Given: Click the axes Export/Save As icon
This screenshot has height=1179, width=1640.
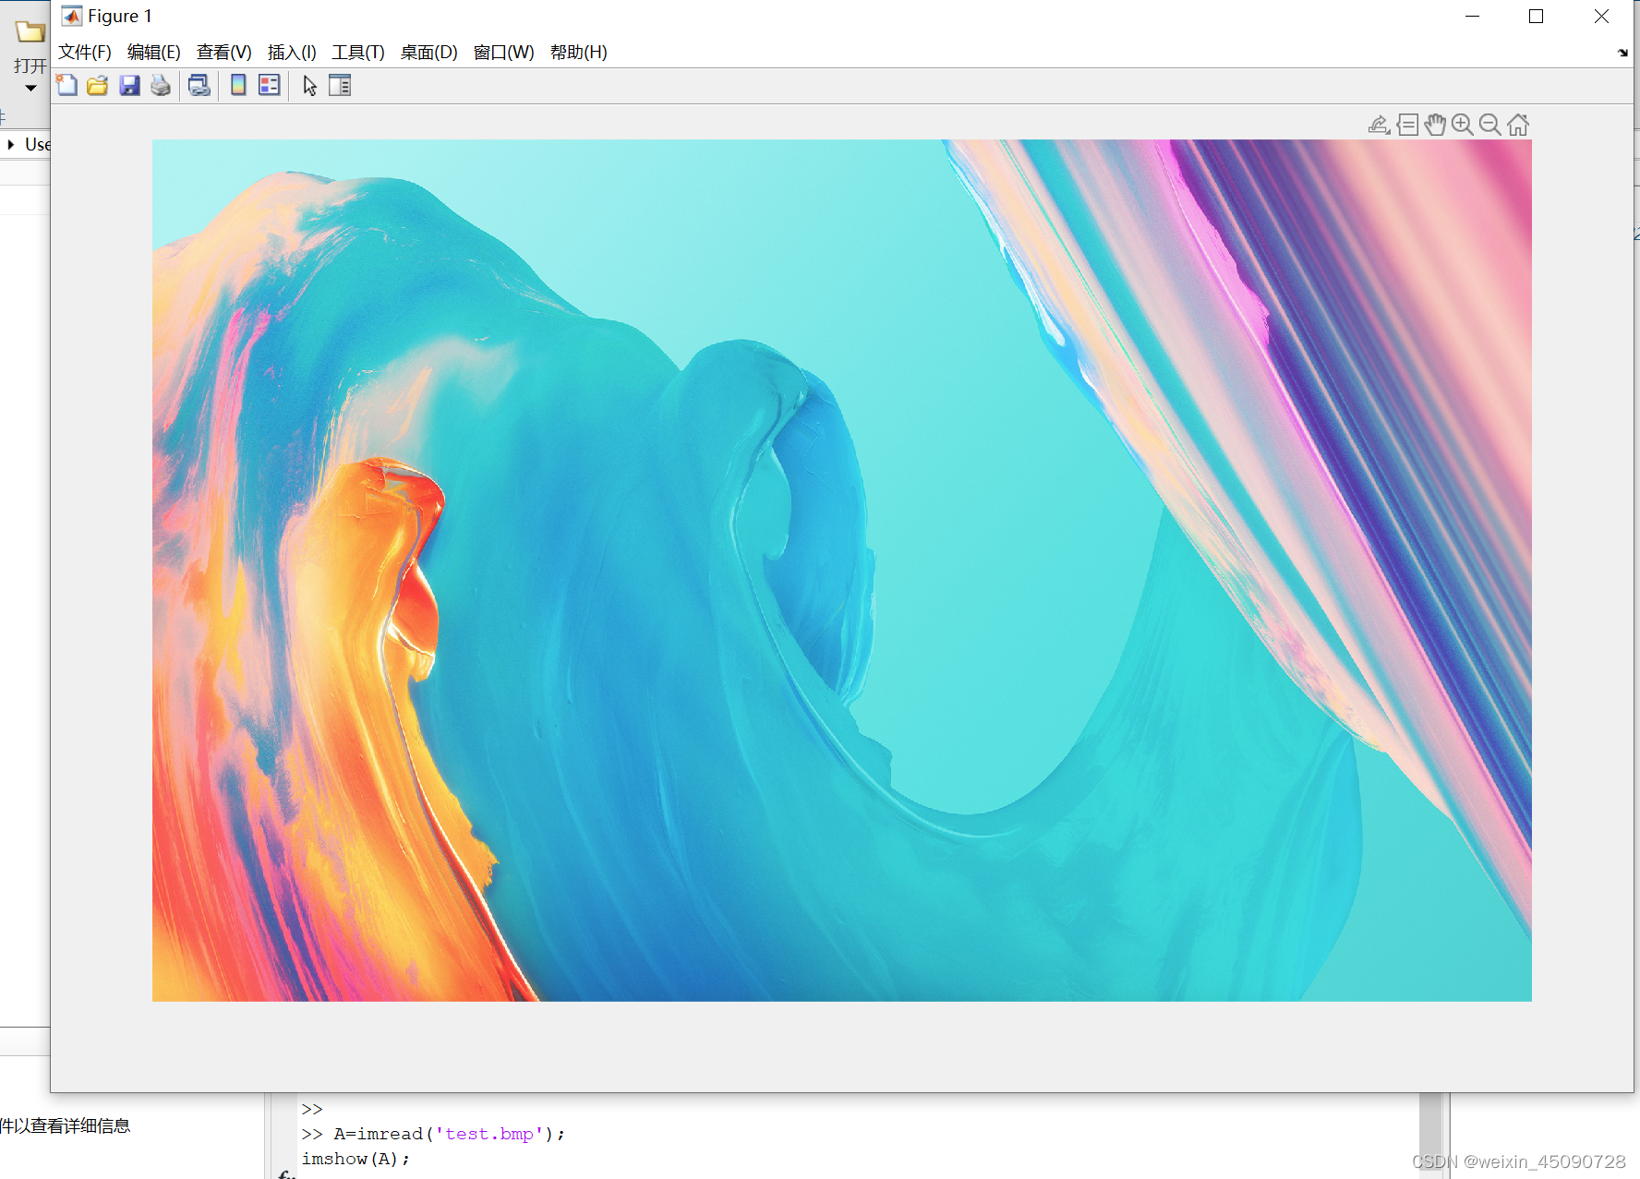Looking at the screenshot, I should click(1379, 125).
